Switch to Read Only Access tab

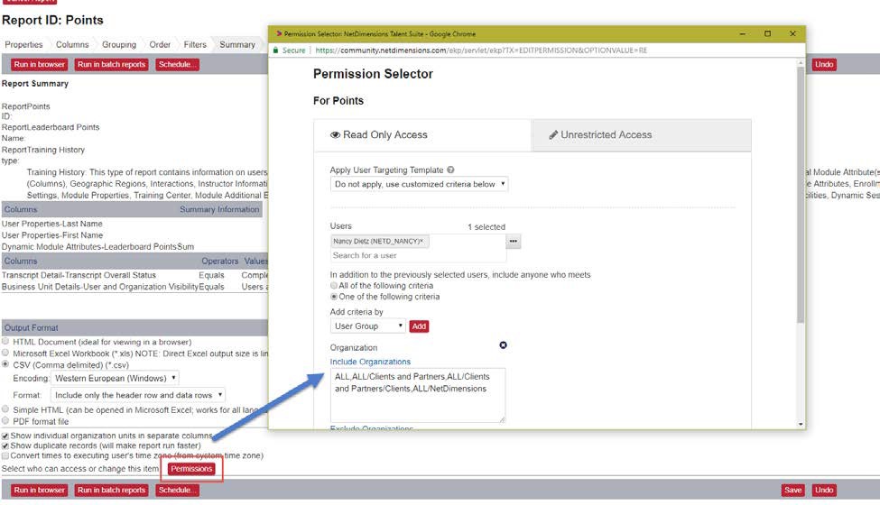(422, 135)
